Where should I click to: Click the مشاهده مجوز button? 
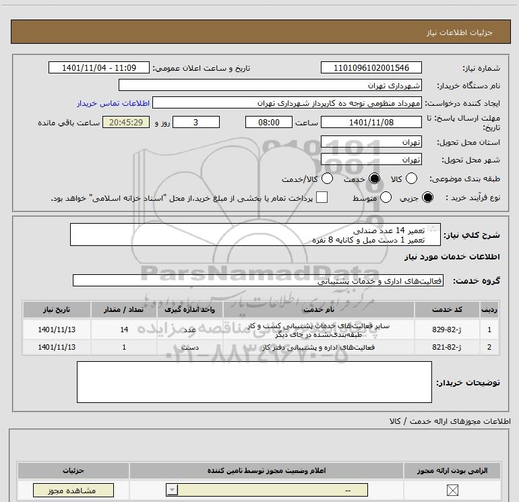(x=73, y=490)
